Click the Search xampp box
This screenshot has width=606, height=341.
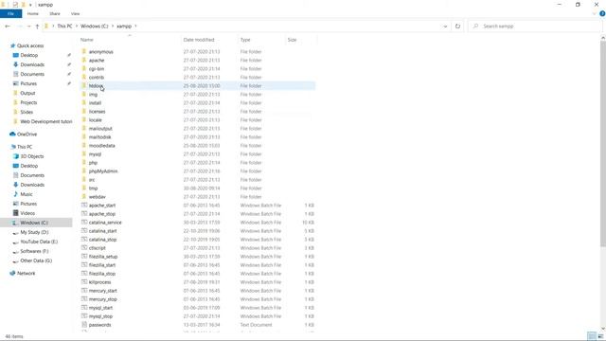point(535,27)
